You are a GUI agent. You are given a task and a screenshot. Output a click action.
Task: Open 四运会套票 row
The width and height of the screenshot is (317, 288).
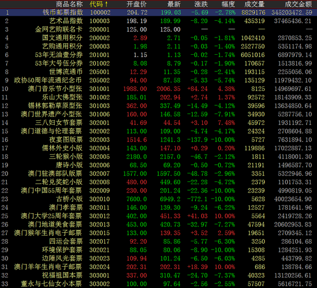coord(158,242)
